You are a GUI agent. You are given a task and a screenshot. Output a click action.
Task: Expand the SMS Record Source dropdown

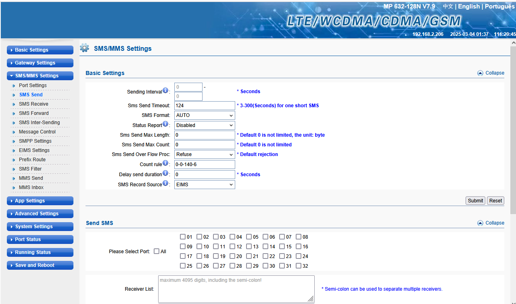coord(205,185)
